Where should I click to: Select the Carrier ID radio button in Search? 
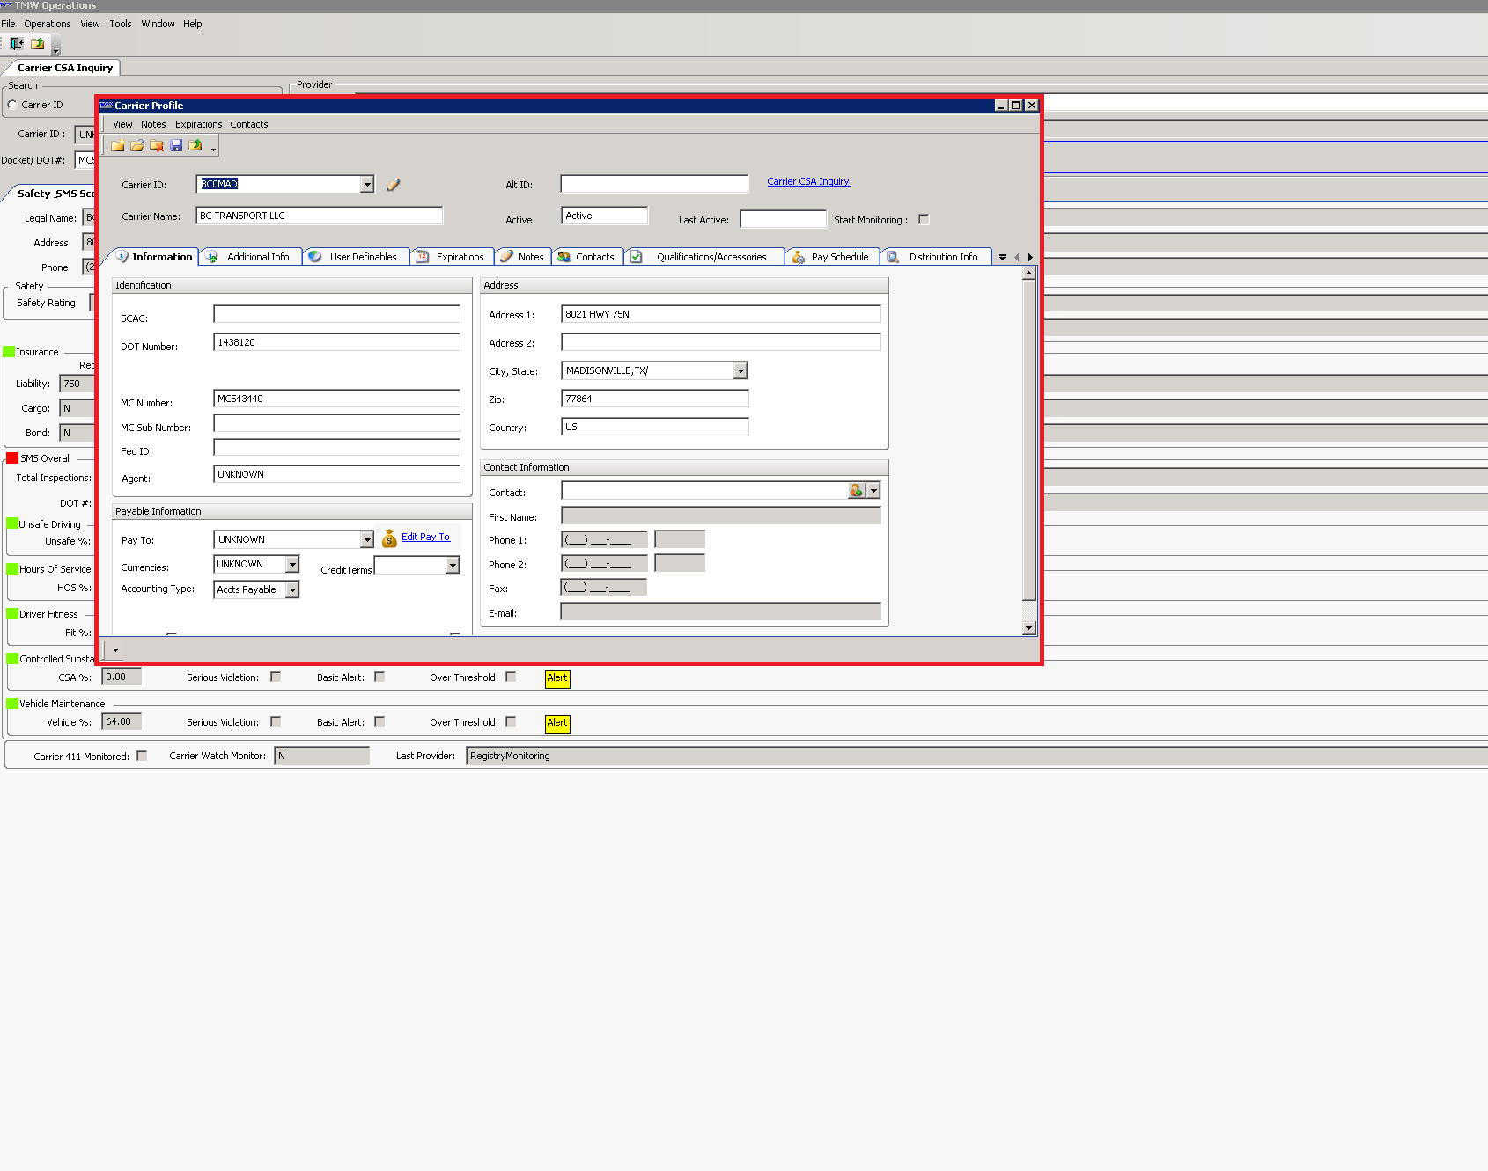pyautogui.click(x=12, y=105)
